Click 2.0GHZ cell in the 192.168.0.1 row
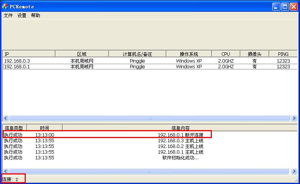The image size is (300, 184). point(226,67)
